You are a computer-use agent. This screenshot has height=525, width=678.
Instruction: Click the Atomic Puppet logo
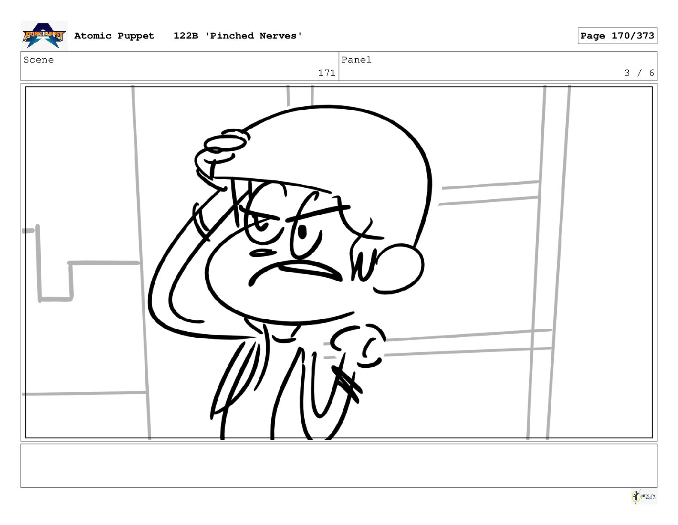pyautogui.click(x=44, y=36)
